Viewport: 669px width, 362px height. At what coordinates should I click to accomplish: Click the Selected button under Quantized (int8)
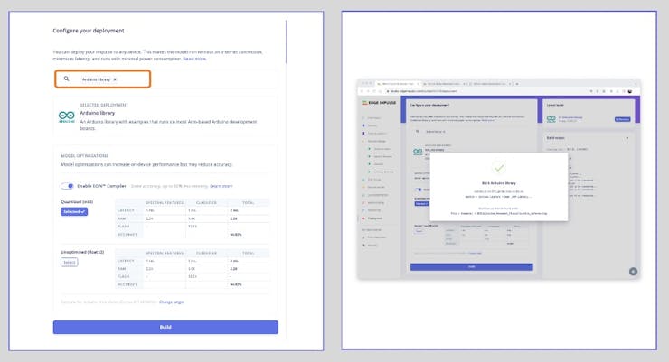74,211
